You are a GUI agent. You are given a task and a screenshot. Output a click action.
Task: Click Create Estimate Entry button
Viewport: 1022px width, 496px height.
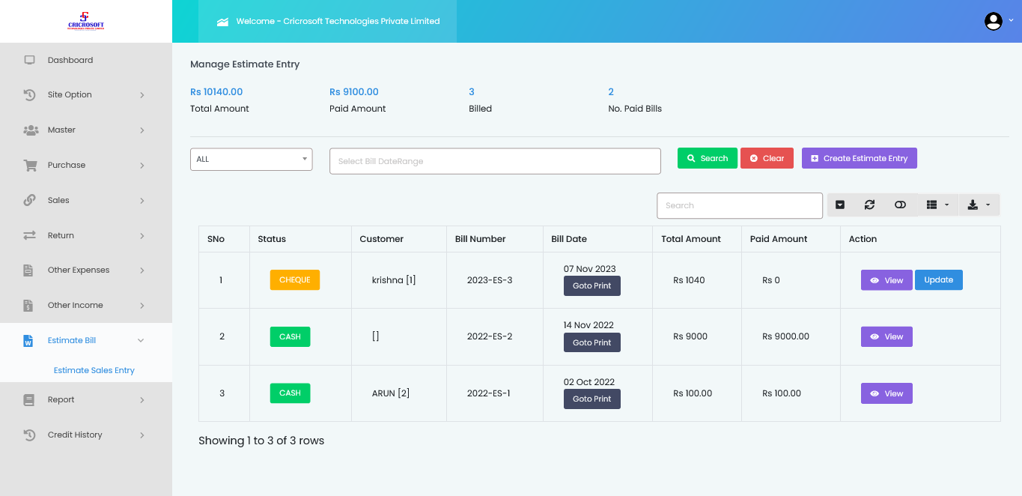pos(860,158)
